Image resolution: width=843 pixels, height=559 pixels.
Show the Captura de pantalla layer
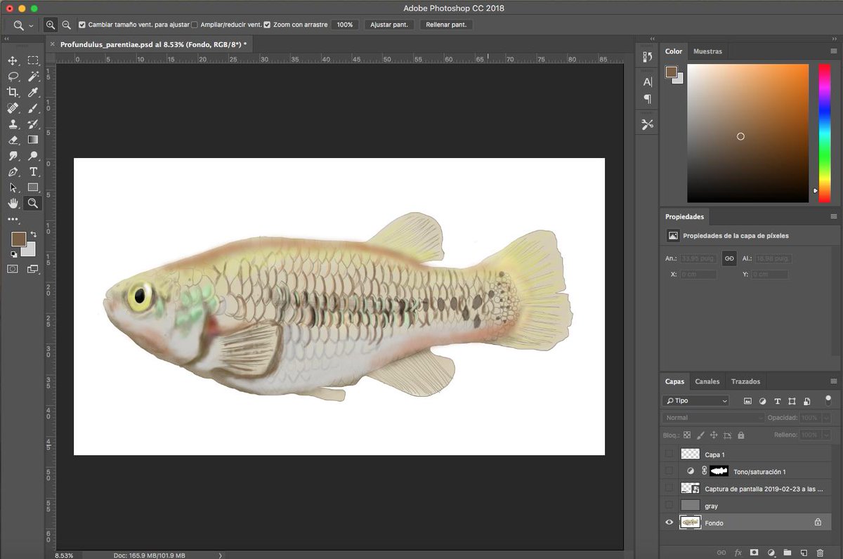coord(669,488)
